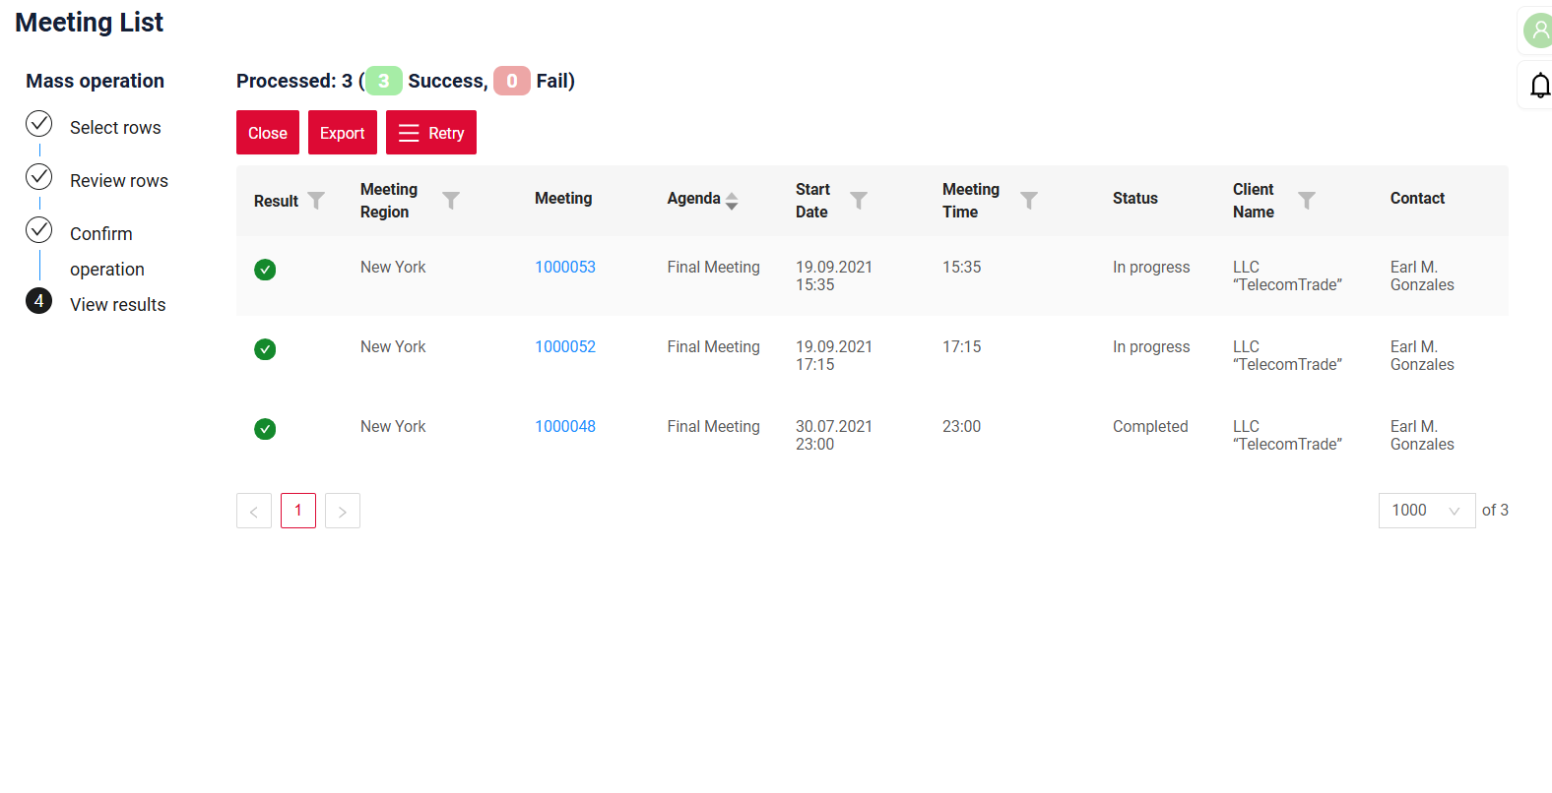Click the Completed status of meeting 1000048
The image size is (1552, 793).
click(1150, 427)
